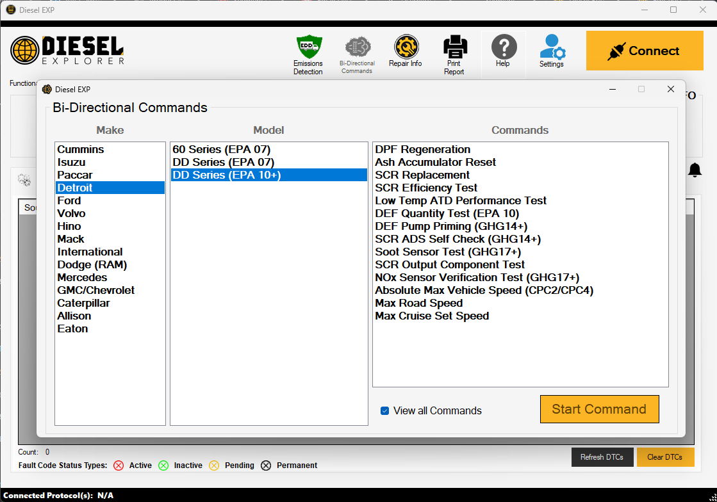Select International in Make list
717x502 pixels.
point(110,252)
